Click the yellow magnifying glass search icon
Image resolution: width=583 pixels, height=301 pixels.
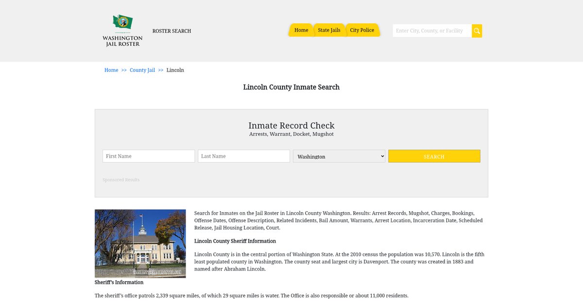point(477,31)
